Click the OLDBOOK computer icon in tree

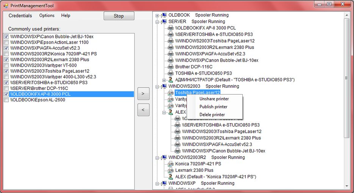tap(164, 15)
